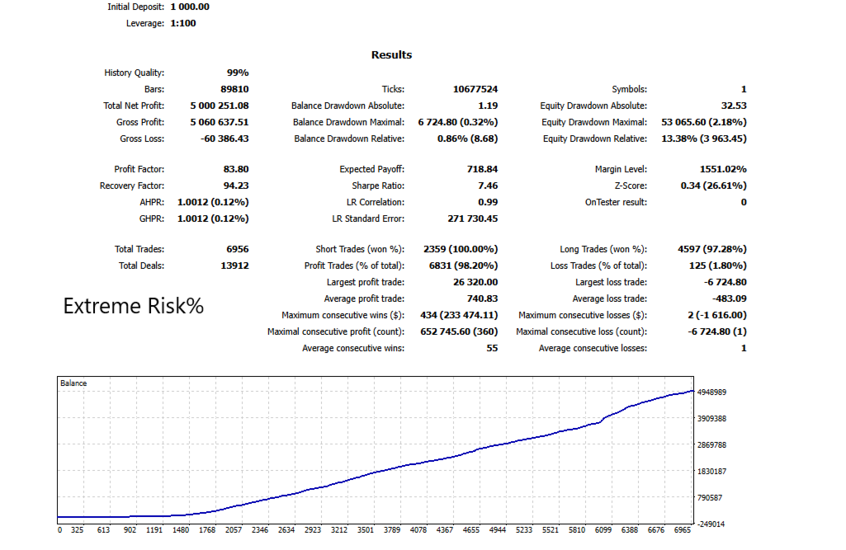Click the Symbols value 1
Screen dimensions: 846x550
tap(744, 90)
